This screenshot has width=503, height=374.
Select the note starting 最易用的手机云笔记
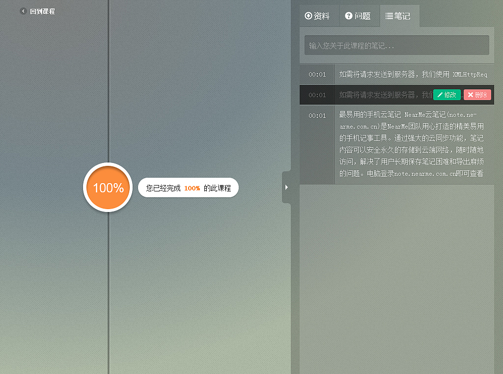tap(397, 144)
